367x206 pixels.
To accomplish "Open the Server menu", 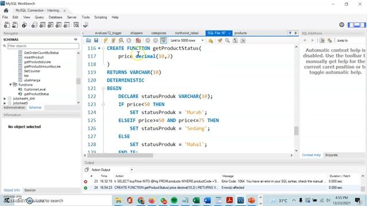I will [72, 17].
